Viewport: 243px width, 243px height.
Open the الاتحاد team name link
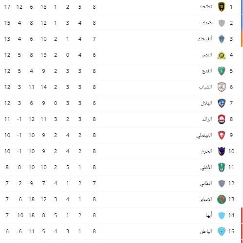tap(206, 7)
